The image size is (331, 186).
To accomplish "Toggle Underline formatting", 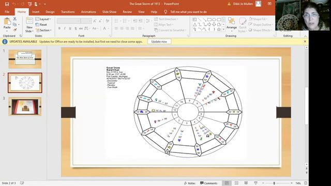I will point(70,28).
